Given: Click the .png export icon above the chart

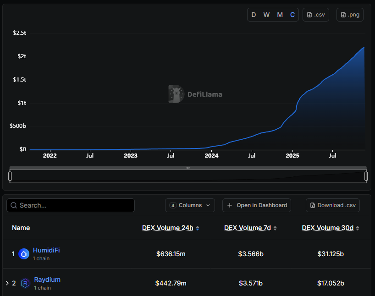Looking at the screenshot, I should point(343,14).
